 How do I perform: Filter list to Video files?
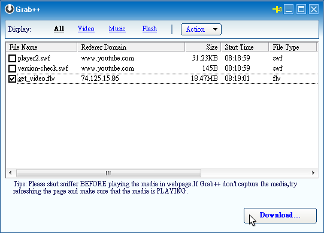pyautogui.click(x=86, y=29)
